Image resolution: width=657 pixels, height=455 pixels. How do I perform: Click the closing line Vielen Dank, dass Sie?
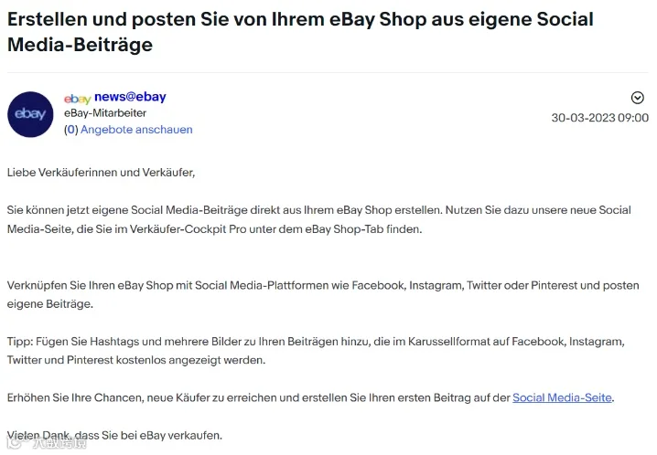click(114, 435)
